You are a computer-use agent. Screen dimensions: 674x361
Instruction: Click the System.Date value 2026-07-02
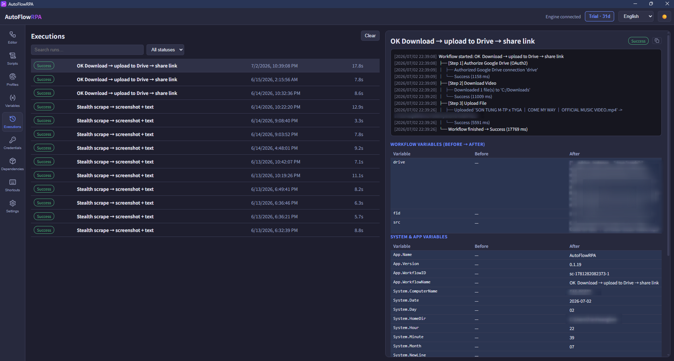(x=580, y=301)
